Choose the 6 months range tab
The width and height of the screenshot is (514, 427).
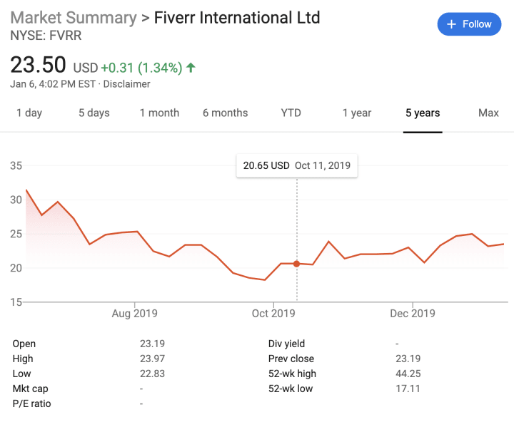(225, 113)
